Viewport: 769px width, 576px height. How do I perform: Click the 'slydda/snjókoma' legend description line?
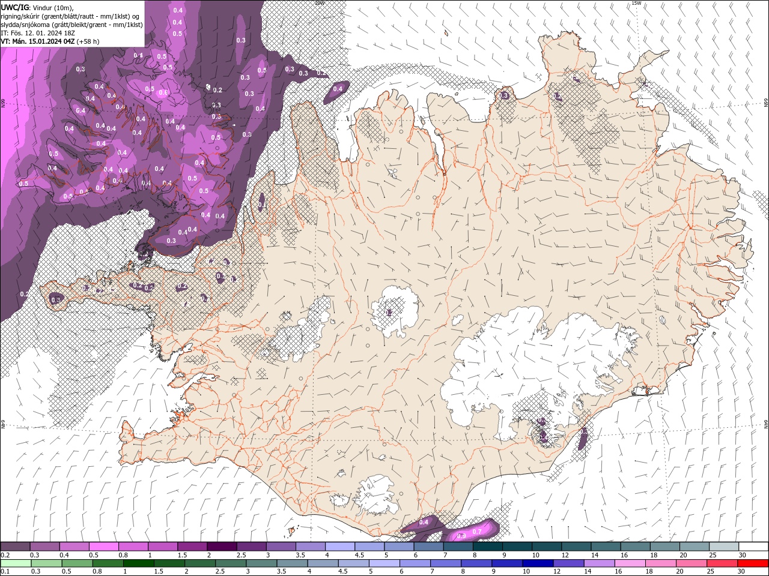[71, 25]
